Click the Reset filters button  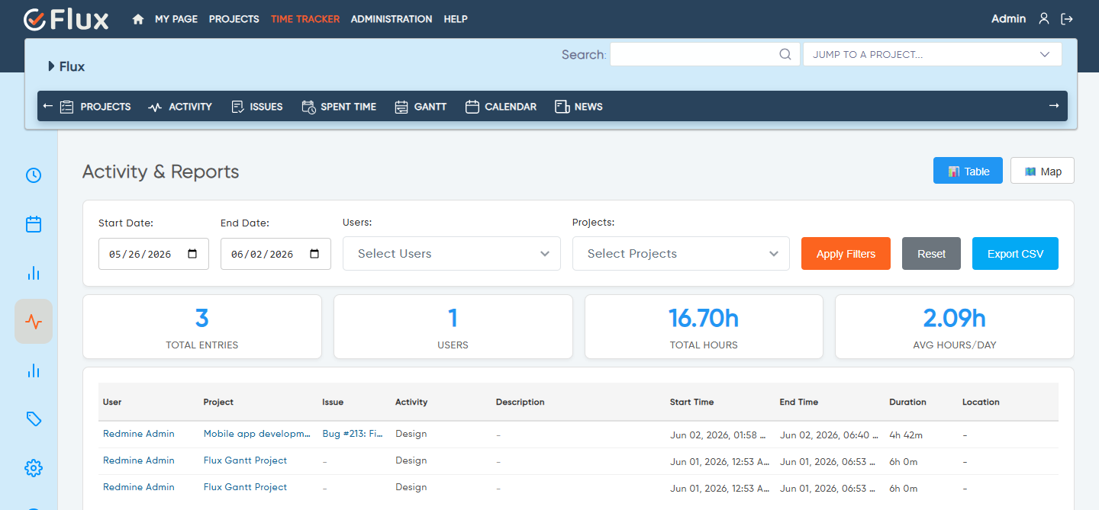[x=931, y=254]
